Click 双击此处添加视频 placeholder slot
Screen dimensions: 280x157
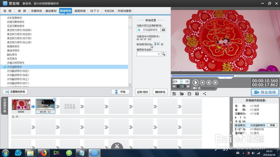(70, 106)
